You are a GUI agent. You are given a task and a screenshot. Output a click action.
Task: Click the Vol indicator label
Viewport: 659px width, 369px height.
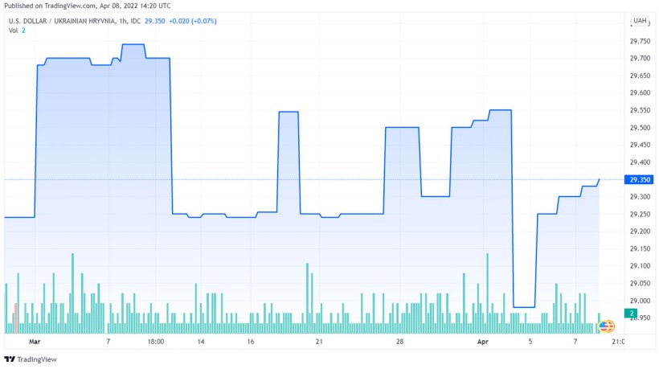tap(13, 31)
